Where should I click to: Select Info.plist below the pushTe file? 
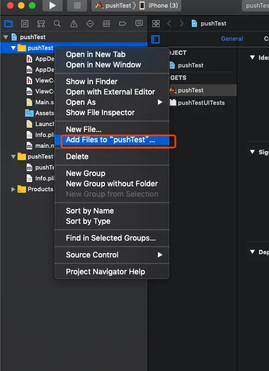point(40,178)
